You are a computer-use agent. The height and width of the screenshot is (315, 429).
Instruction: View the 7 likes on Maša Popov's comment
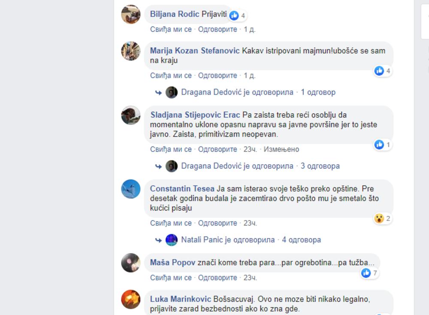pos(370,273)
